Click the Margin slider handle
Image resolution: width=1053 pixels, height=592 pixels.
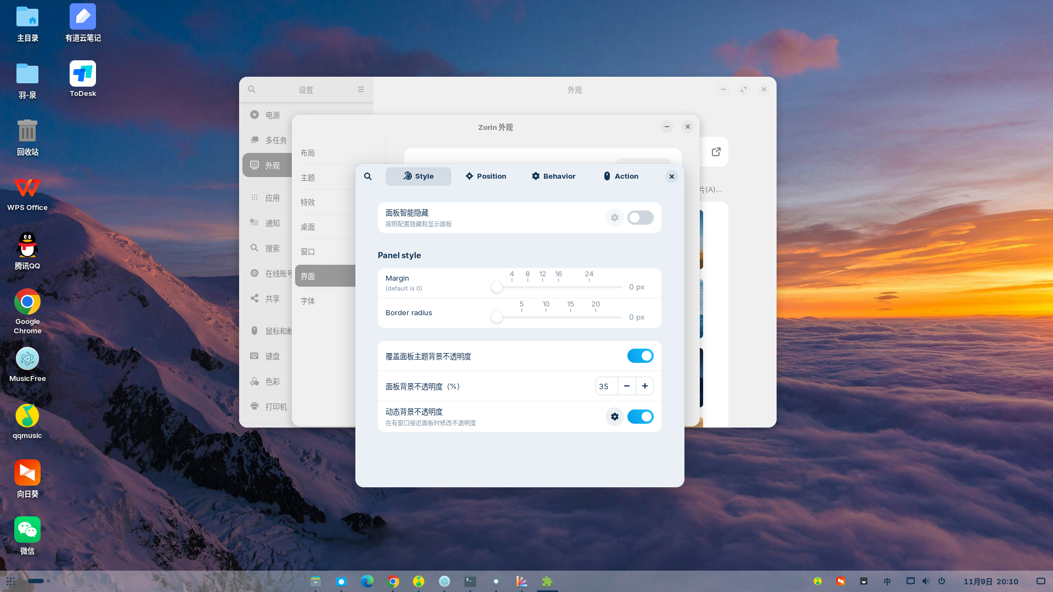(x=497, y=287)
